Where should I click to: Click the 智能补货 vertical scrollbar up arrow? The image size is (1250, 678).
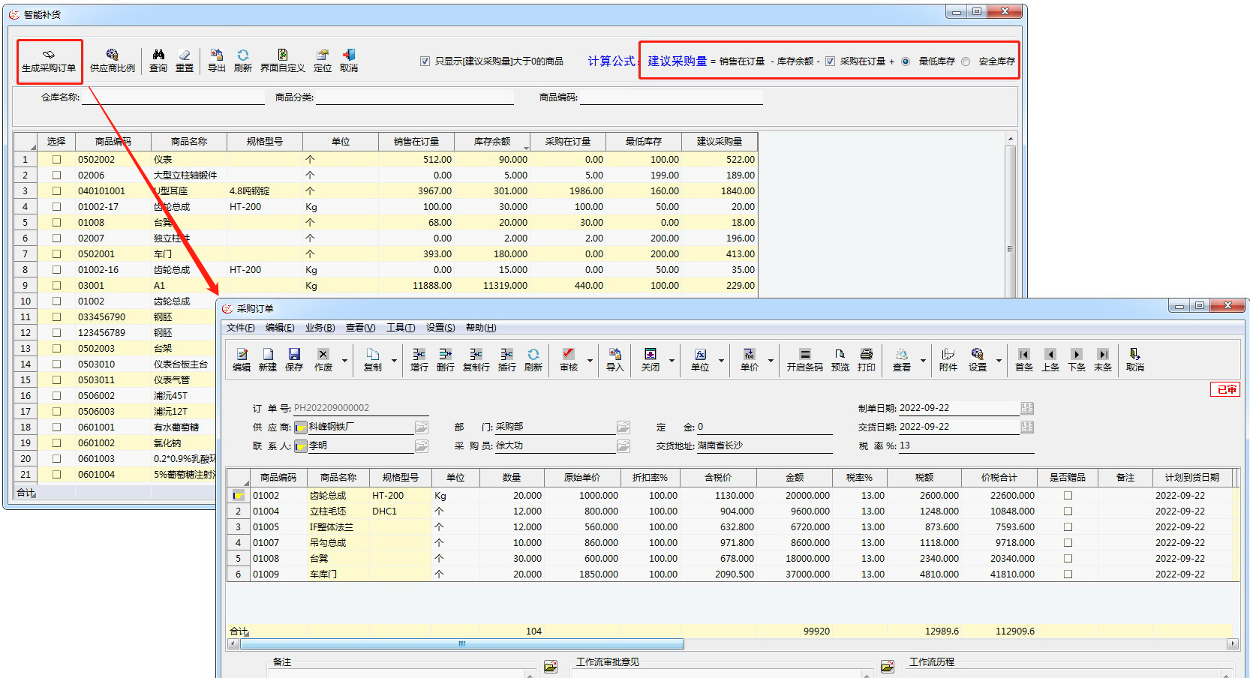(1010, 139)
